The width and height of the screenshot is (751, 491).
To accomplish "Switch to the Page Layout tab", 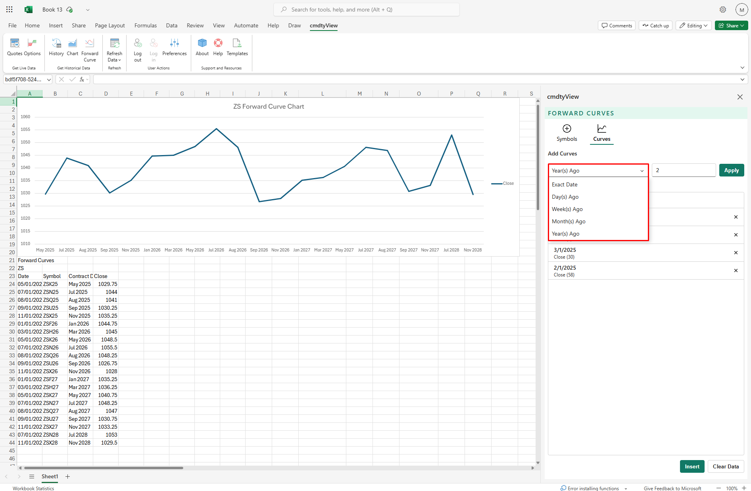I will pos(110,25).
